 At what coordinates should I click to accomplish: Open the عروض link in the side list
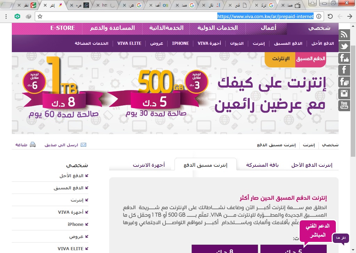pyautogui.click(x=76, y=236)
